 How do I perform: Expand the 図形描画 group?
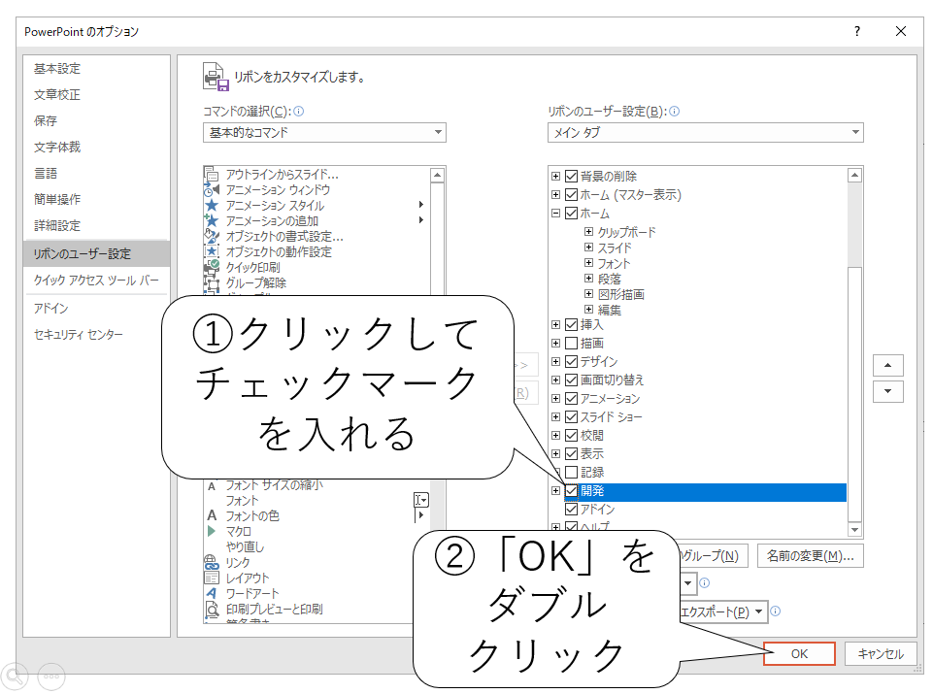pyautogui.click(x=588, y=294)
